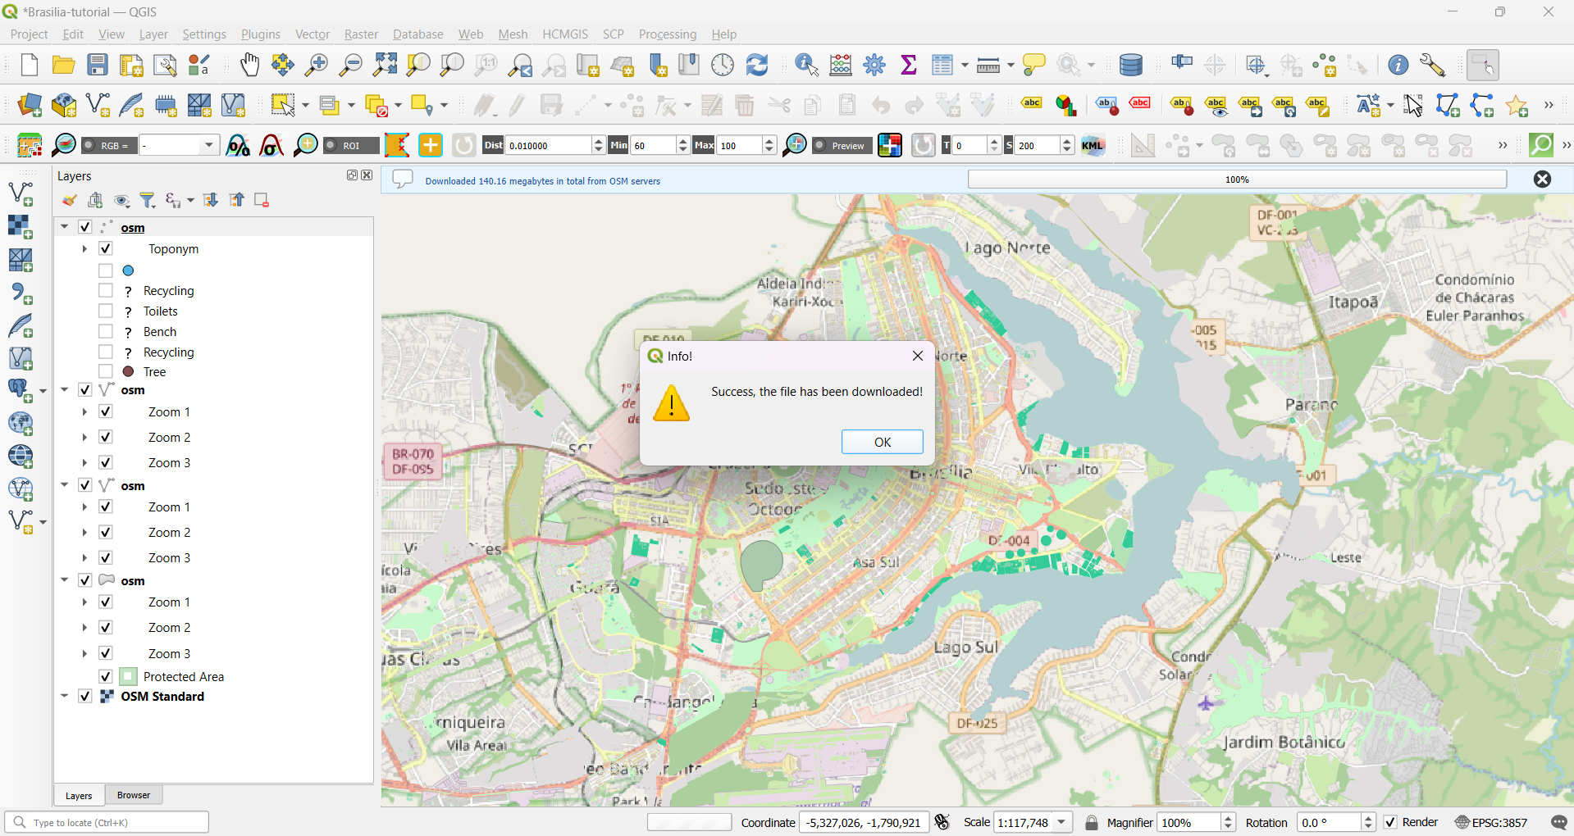This screenshot has width=1574, height=836.
Task: Click the Filter Legend funnel icon
Action: tap(148, 200)
